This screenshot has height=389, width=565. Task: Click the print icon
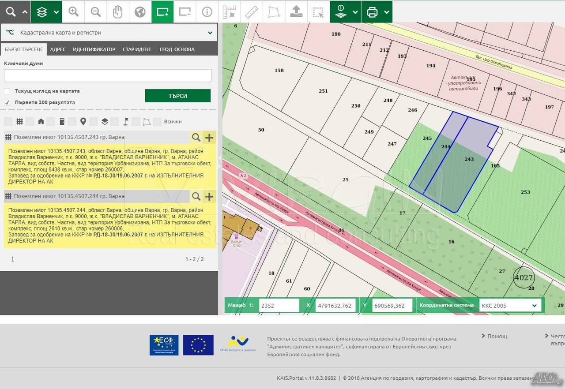[372, 12]
